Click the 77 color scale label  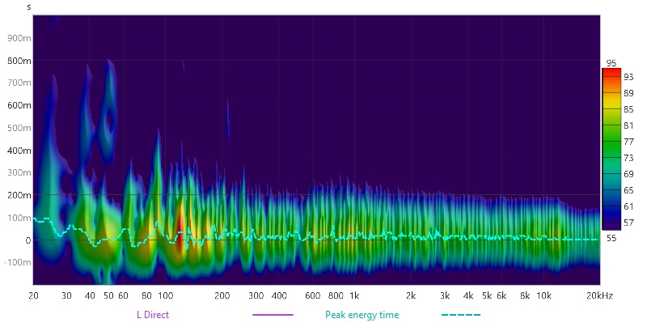tap(628, 142)
